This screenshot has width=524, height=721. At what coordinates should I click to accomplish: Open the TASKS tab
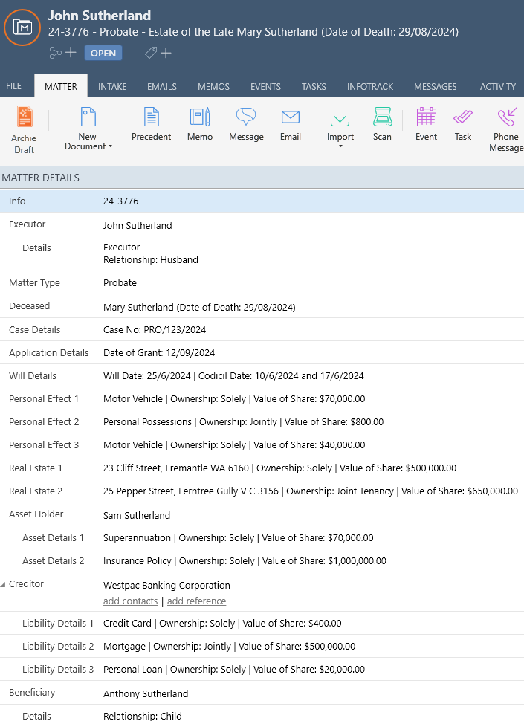(314, 86)
